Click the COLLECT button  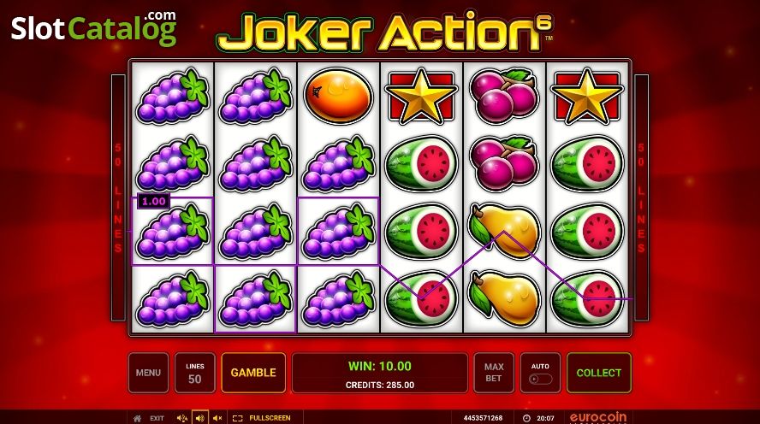click(599, 373)
